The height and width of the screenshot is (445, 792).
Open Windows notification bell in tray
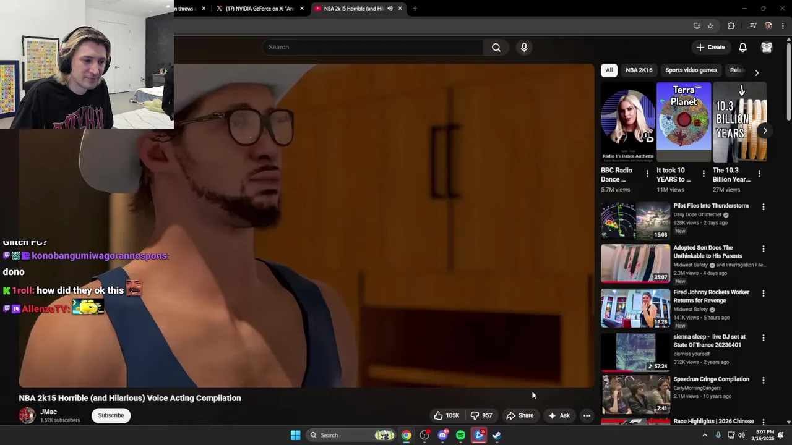781,435
